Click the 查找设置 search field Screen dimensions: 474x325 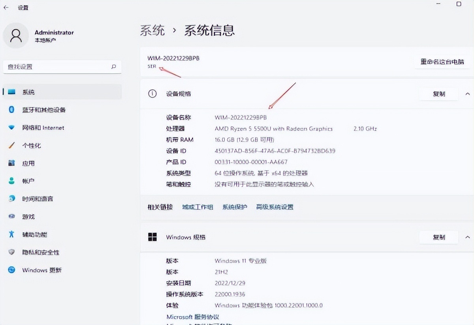pyautogui.click(x=55, y=67)
